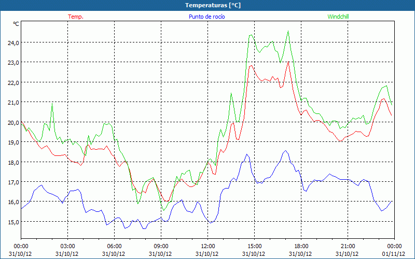The image size is (415, 259).
Task: Click the 15,0 y-axis value
Action: point(13,222)
